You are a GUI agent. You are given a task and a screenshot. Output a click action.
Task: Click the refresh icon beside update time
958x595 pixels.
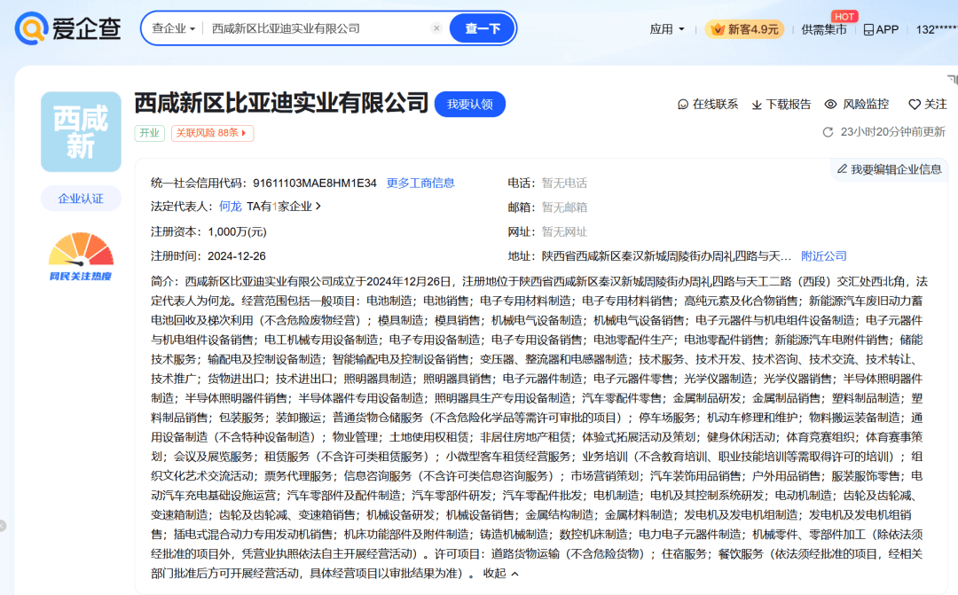(x=828, y=132)
